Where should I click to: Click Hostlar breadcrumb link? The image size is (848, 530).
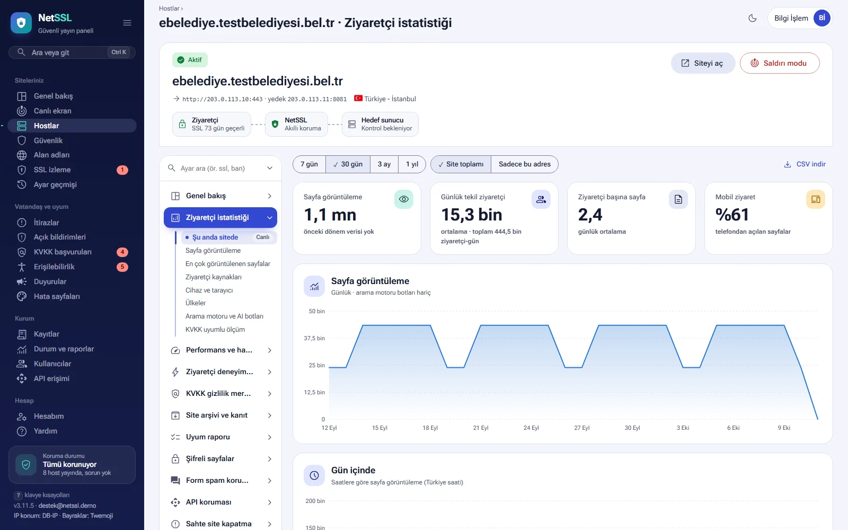click(169, 8)
